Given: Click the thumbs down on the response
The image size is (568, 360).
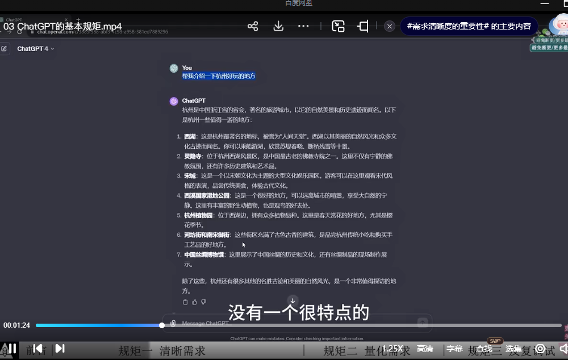Looking at the screenshot, I should (x=203, y=302).
